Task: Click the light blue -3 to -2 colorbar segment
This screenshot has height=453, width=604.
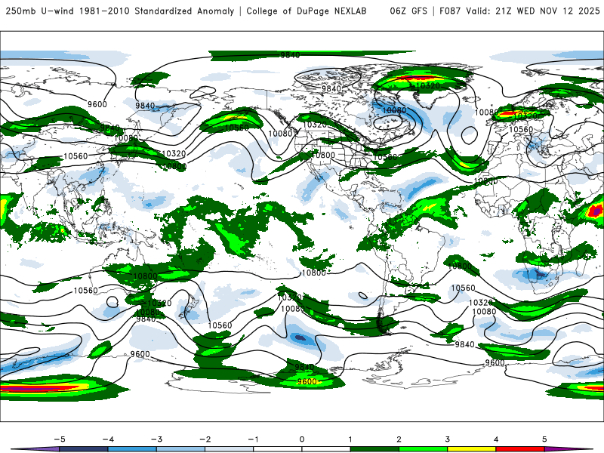Action: pos(180,449)
